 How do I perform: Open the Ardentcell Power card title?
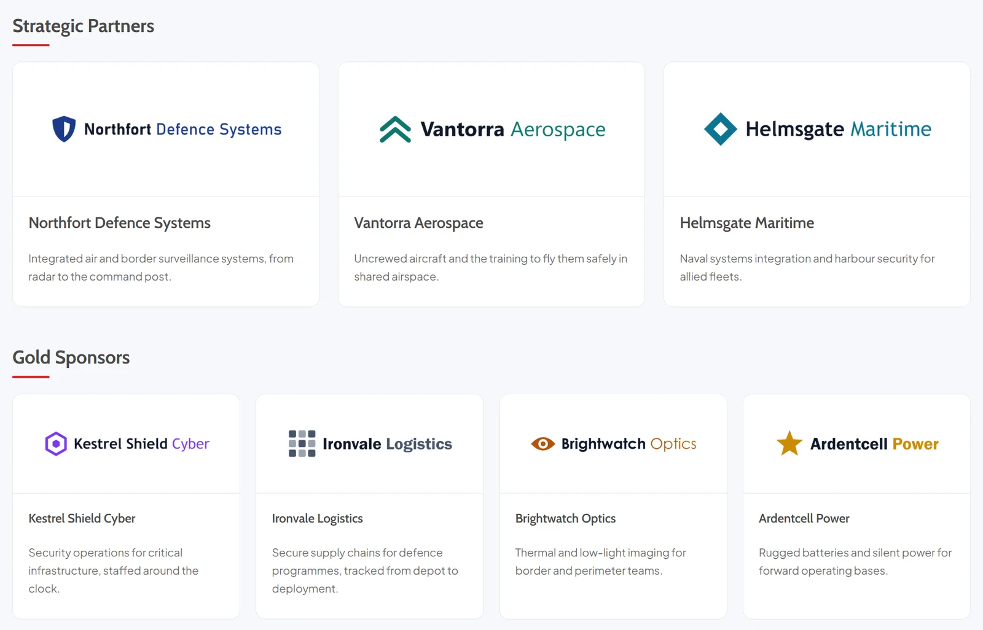804,518
